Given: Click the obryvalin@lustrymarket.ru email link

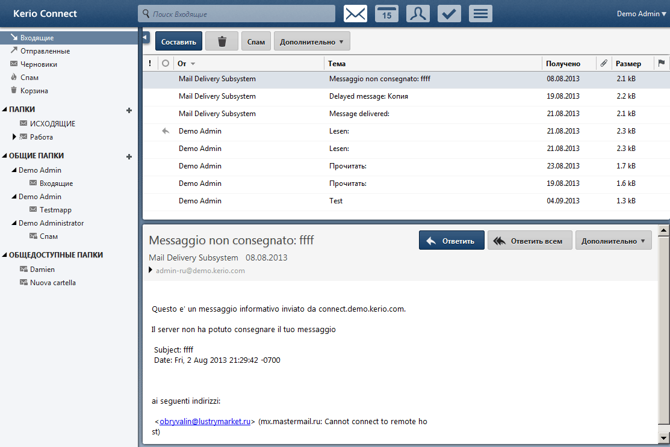Looking at the screenshot, I should point(205,422).
